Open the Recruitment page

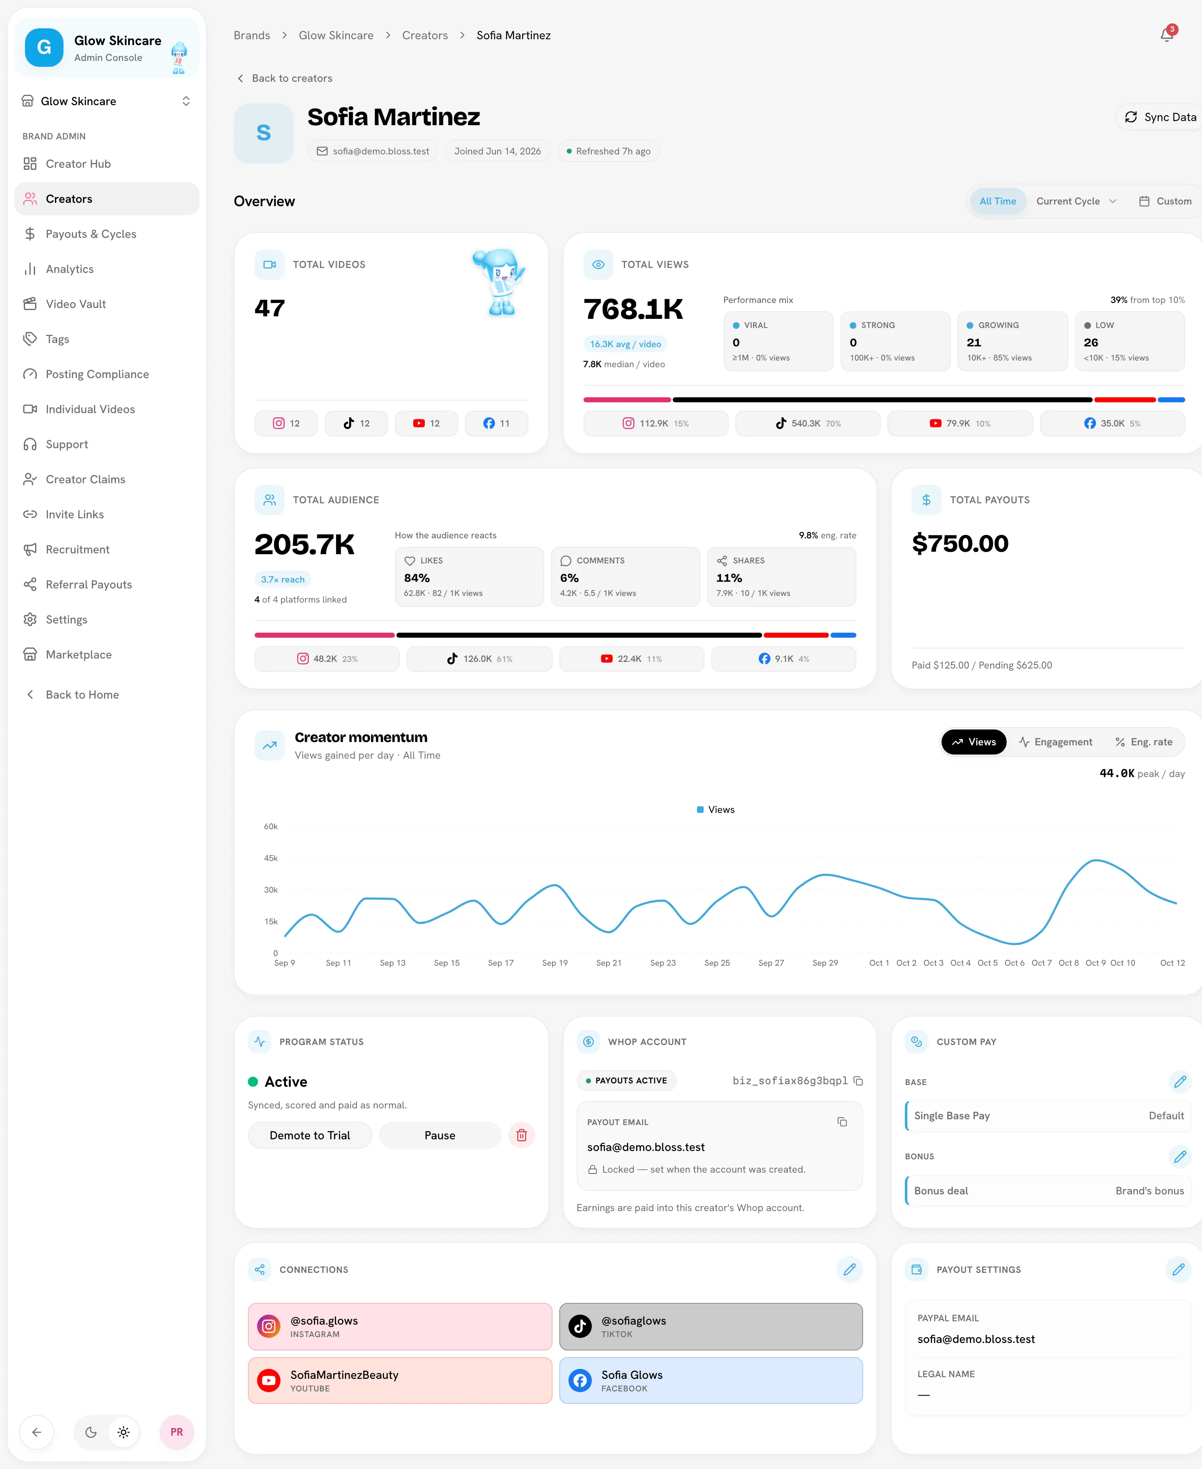point(106,550)
